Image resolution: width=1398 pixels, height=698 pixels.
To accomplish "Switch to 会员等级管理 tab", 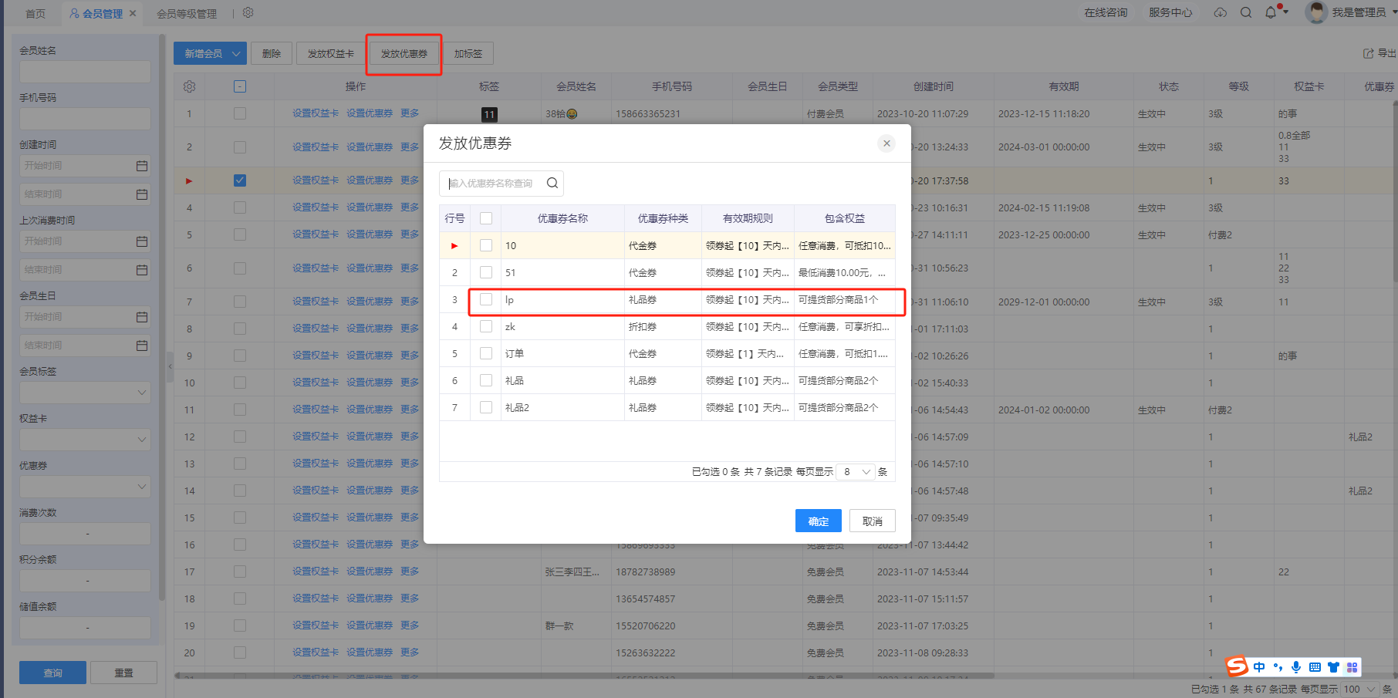I will coord(187,14).
